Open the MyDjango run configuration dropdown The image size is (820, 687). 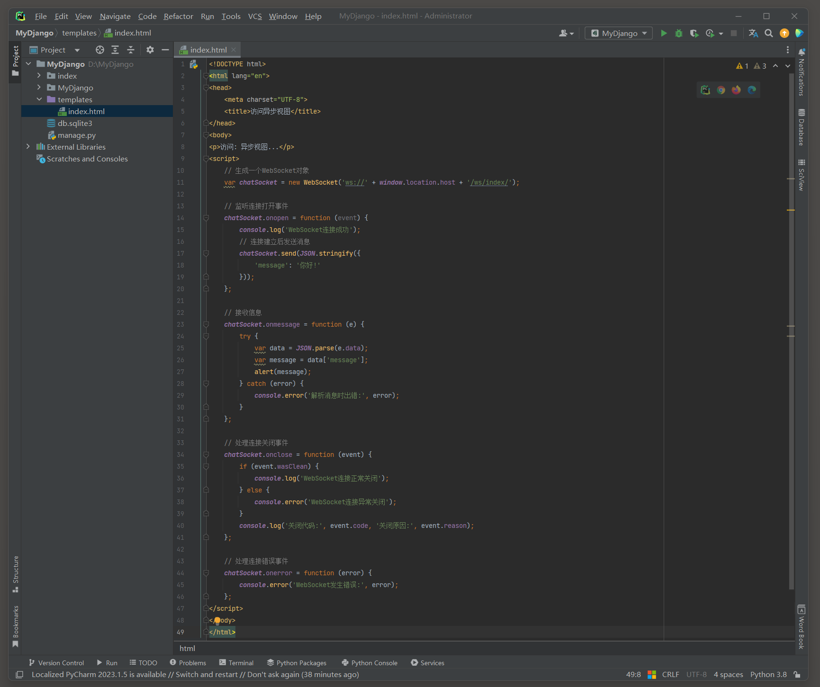619,33
